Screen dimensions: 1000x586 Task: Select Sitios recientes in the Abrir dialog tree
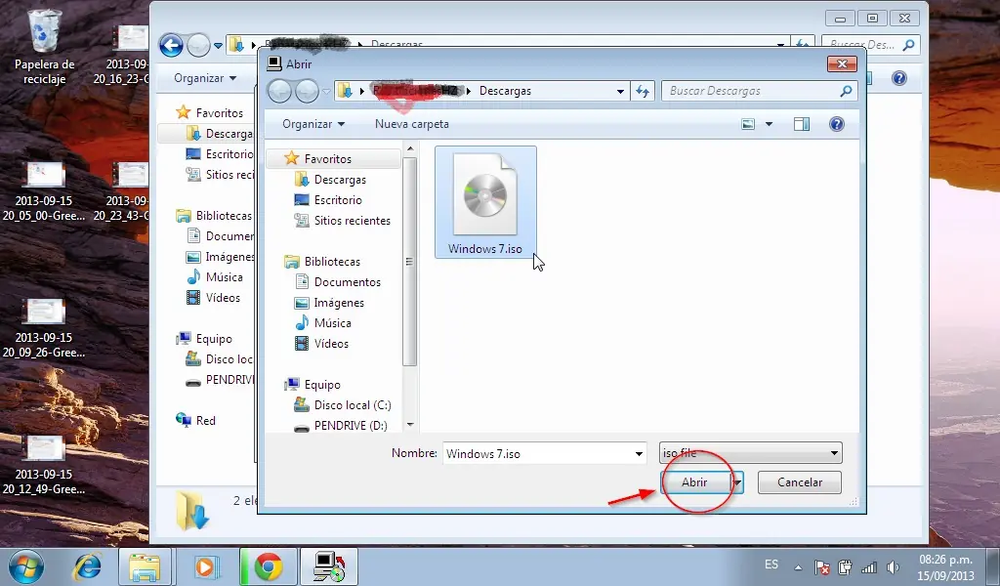(352, 220)
